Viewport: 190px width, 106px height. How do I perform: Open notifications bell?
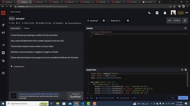point(165,13)
